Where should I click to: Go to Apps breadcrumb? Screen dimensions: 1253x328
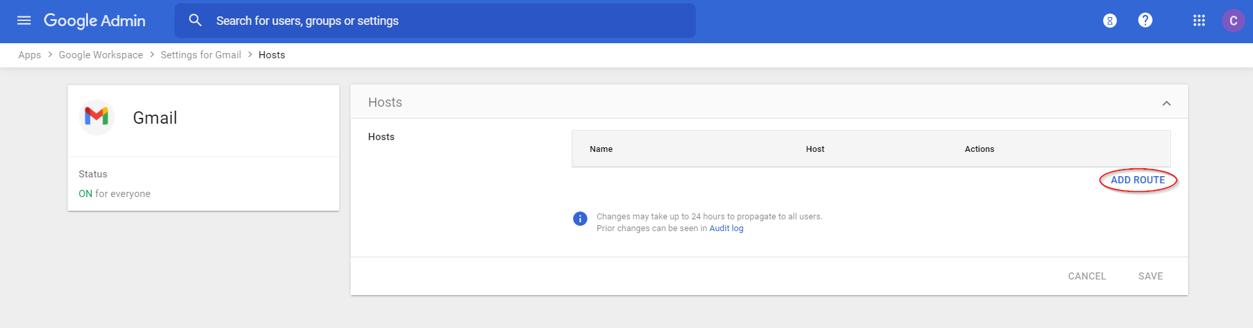click(x=30, y=55)
